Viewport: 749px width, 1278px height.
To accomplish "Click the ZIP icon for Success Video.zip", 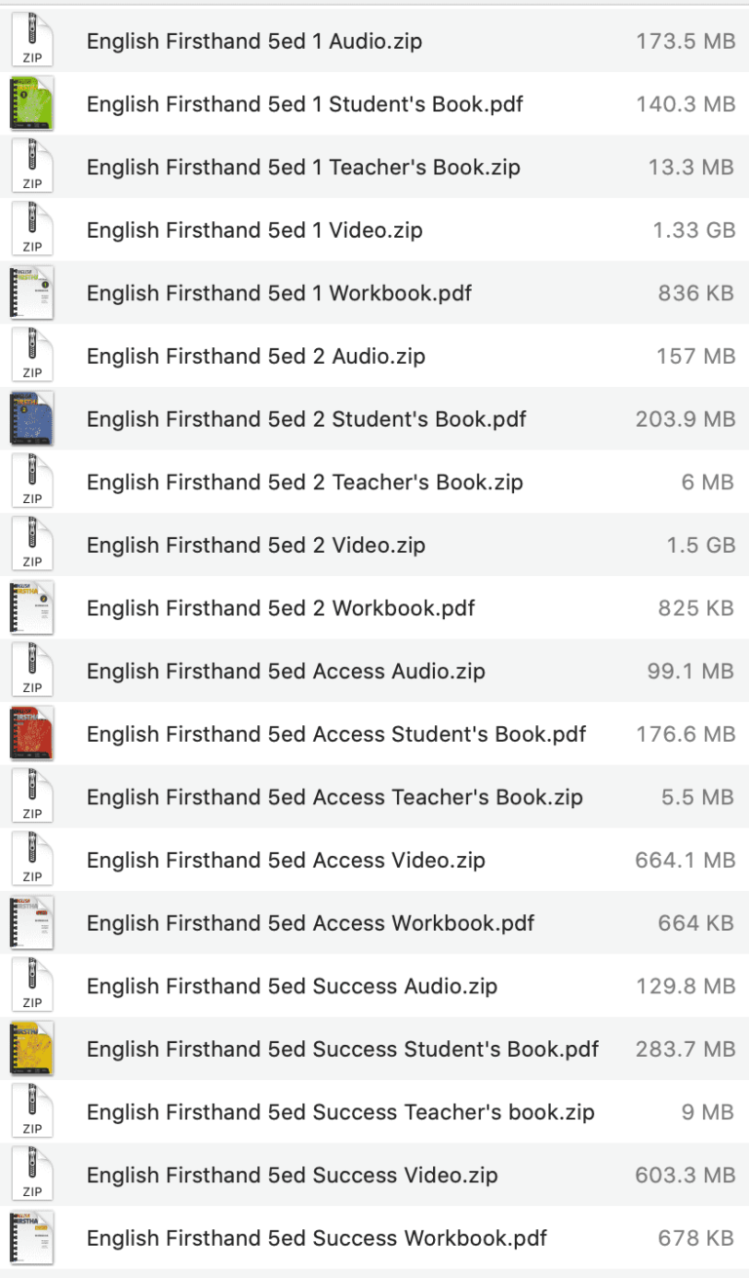I will click(32, 1175).
